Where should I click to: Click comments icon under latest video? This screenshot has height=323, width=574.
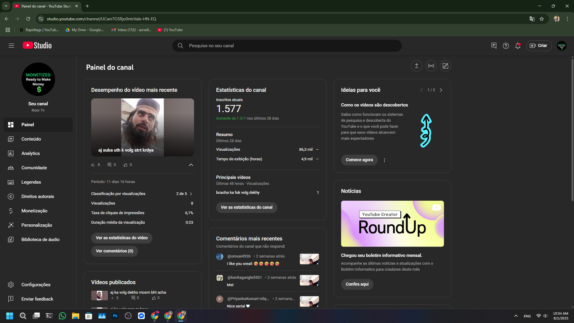point(109,165)
